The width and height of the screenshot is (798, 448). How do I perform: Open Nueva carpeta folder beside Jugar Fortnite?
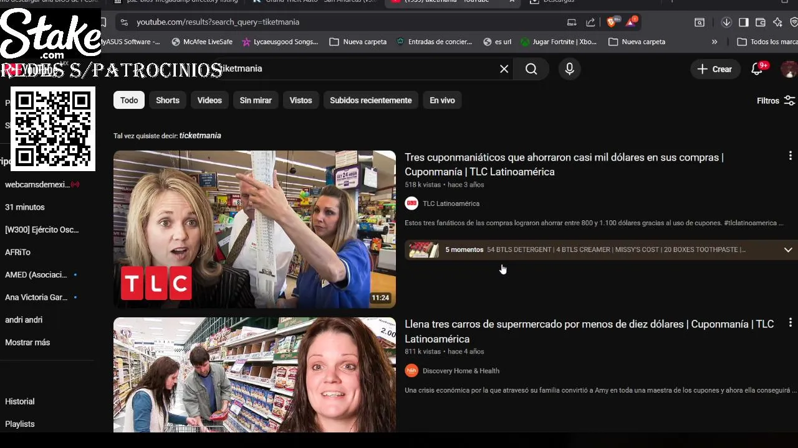(637, 42)
